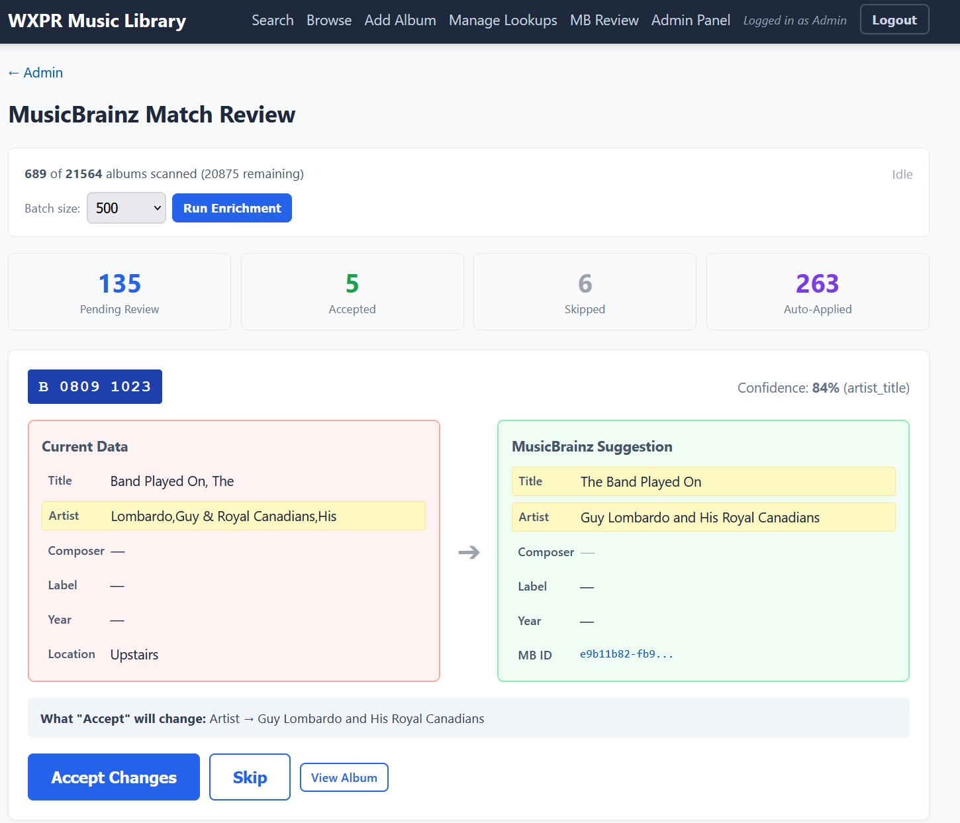Screen dimensions: 960x823
Task: Open Add Album from the navbar
Action: [x=400, y=21]
